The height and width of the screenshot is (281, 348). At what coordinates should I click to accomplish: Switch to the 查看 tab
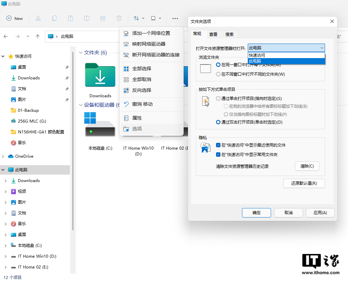pos(213,34)
